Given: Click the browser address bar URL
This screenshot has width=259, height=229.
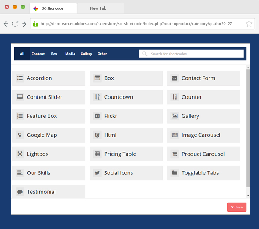Looking at the screenshot, I should pos(136,24).
